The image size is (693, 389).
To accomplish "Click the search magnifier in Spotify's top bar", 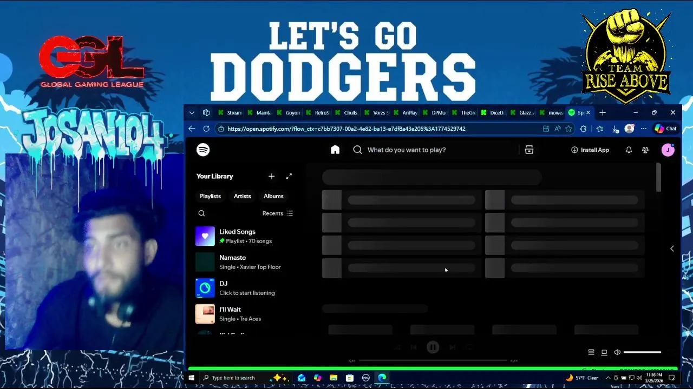I will (357, 150).
